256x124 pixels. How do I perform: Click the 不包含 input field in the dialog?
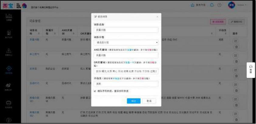coord(126,84)
